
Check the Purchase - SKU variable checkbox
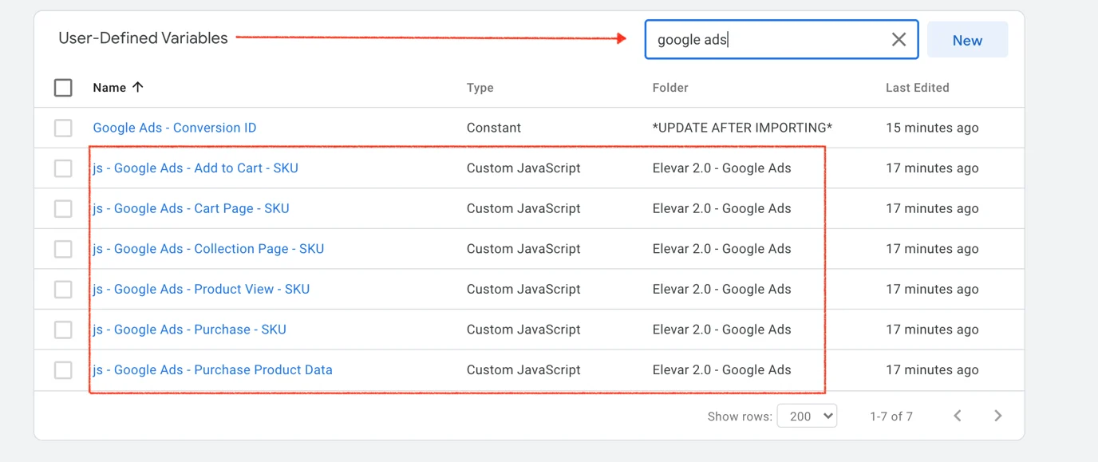63,330
